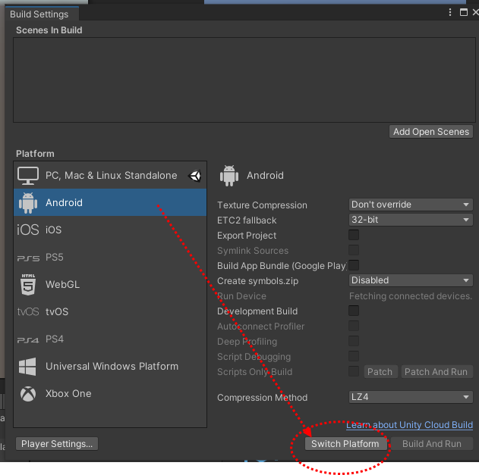Select the WebGL platform label

pos(62,284)
